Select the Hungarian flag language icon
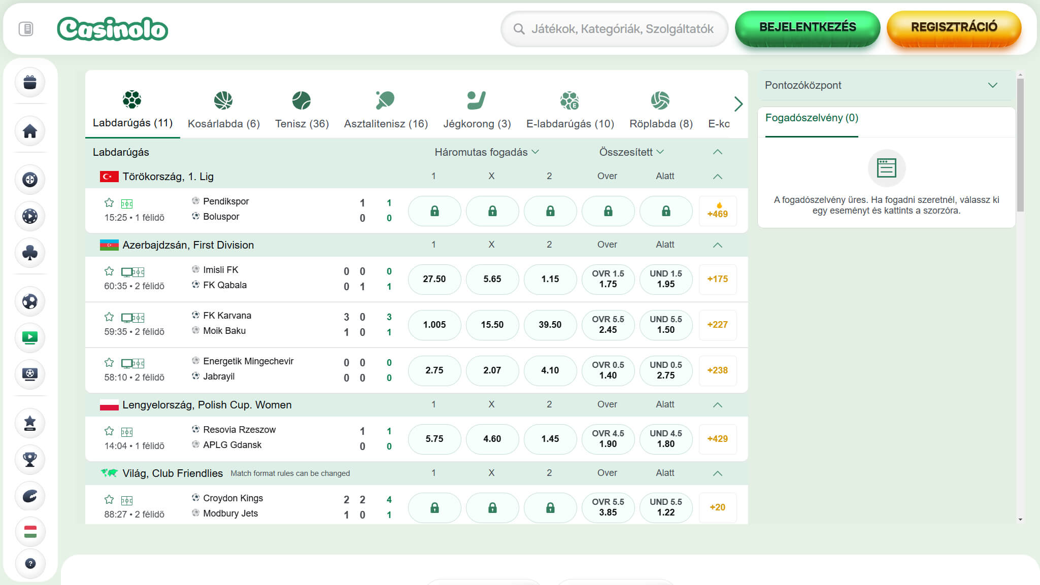The image size is (1040, 585). (x=30, y=532)
